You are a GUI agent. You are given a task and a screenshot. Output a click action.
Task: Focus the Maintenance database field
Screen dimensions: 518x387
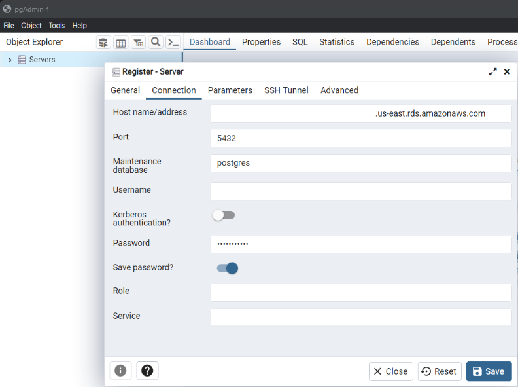pos(361,163)
